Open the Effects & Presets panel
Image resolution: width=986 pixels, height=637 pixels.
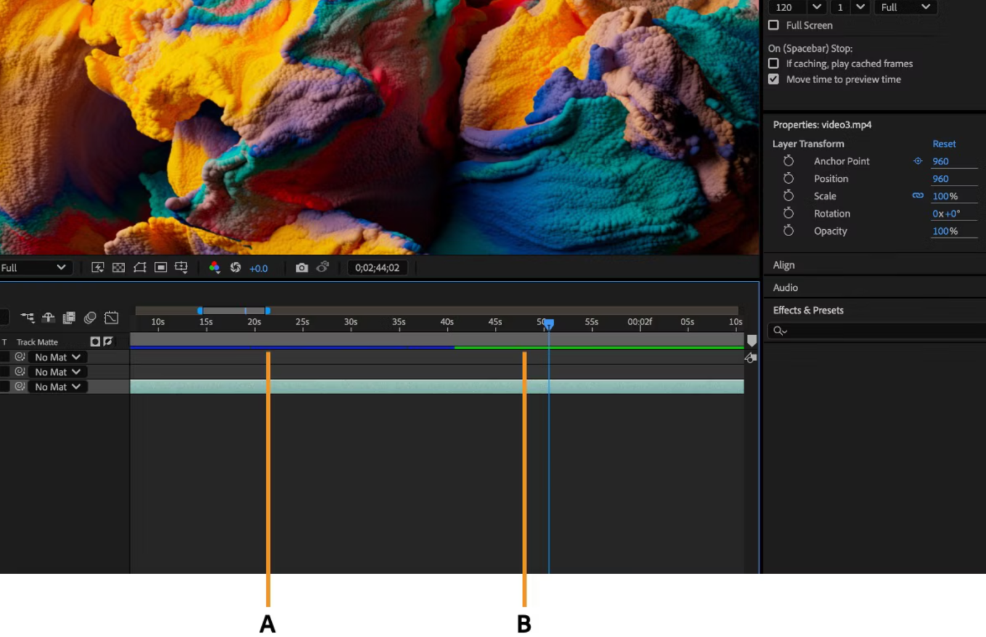808,310
